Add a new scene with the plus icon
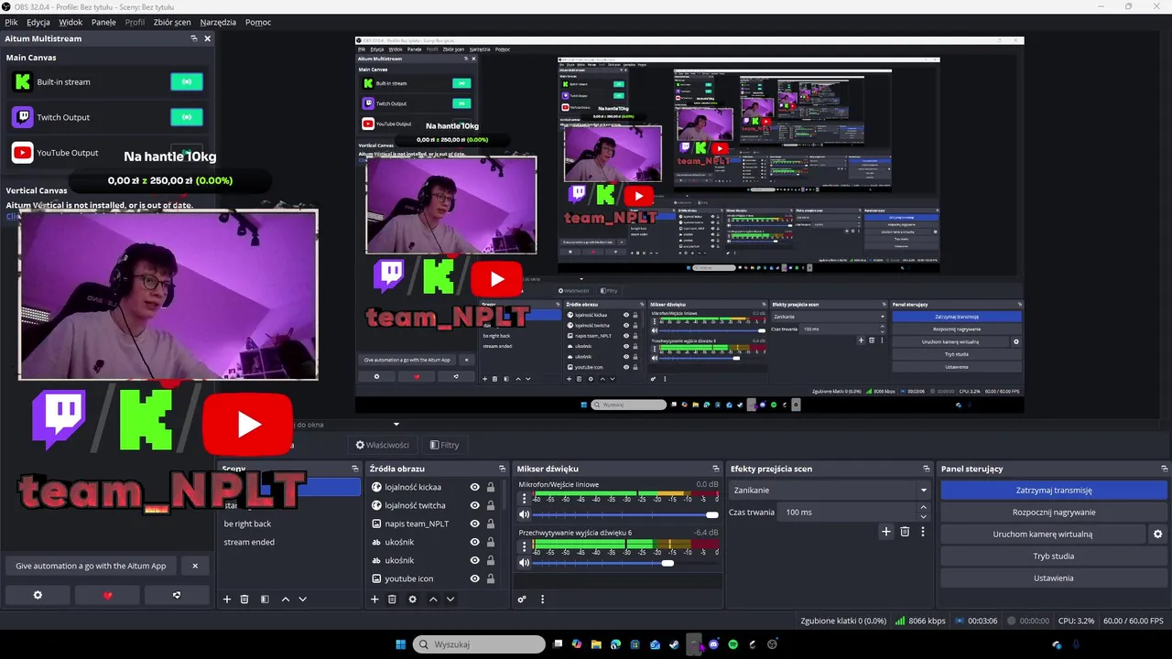1172x659 pixels. (227, 600)
